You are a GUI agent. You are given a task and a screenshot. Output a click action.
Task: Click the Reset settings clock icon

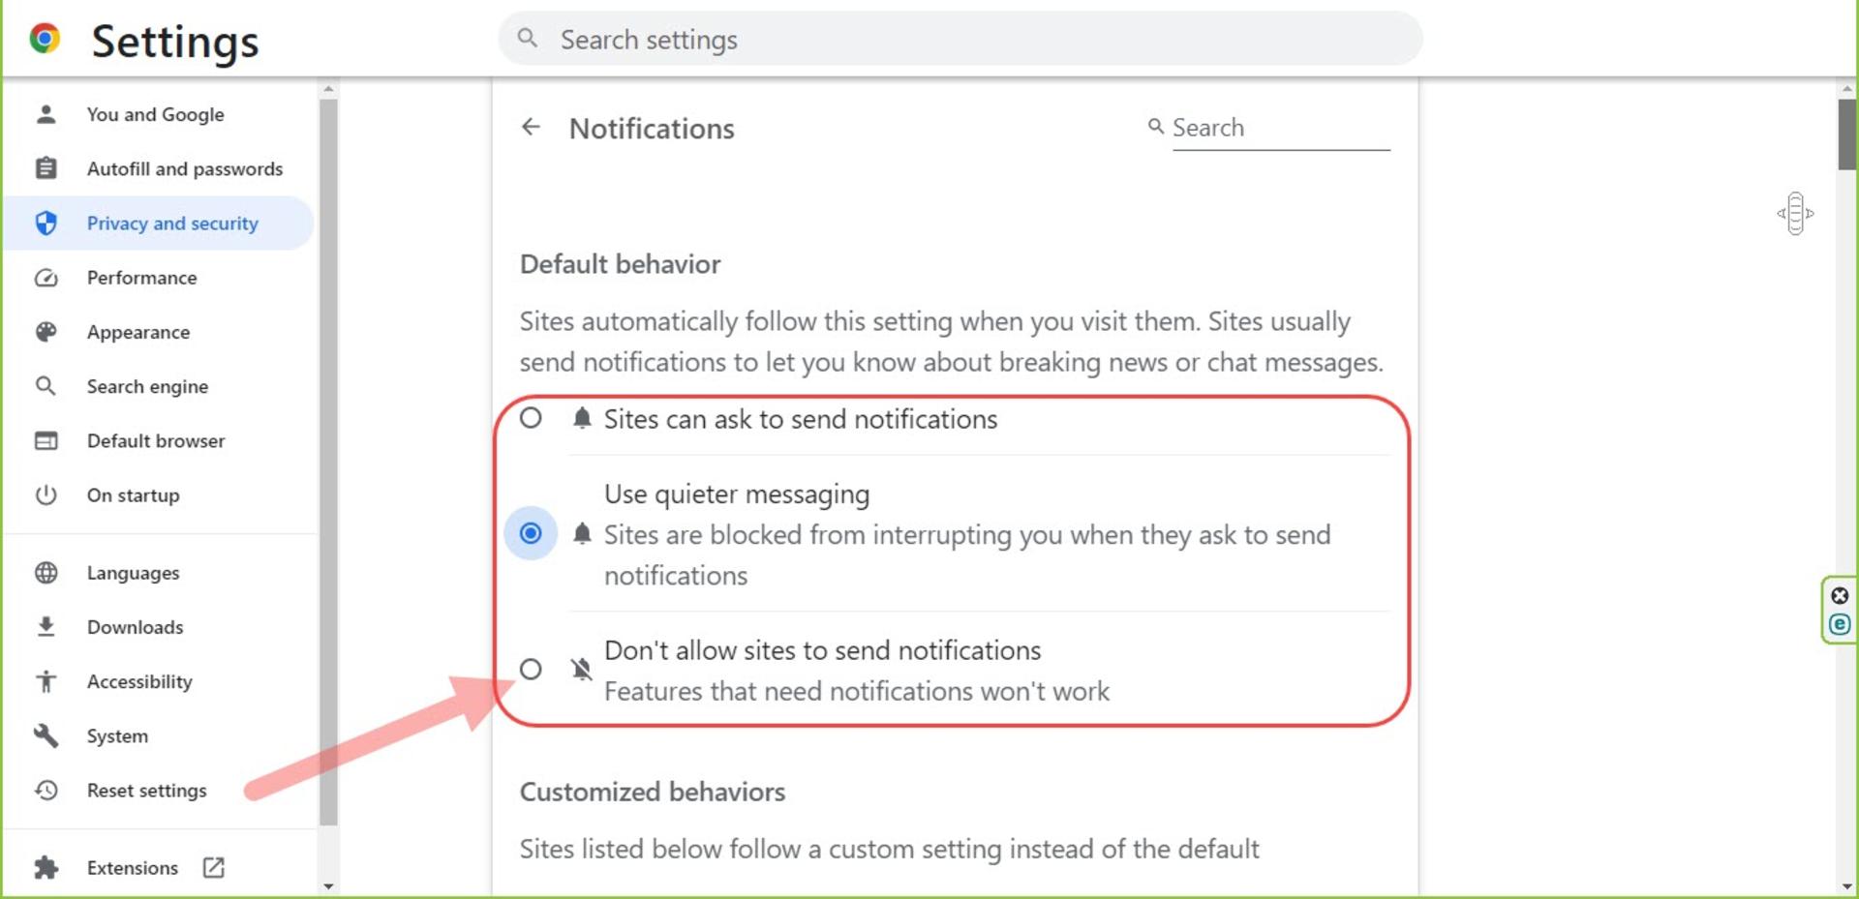(46, 791)
